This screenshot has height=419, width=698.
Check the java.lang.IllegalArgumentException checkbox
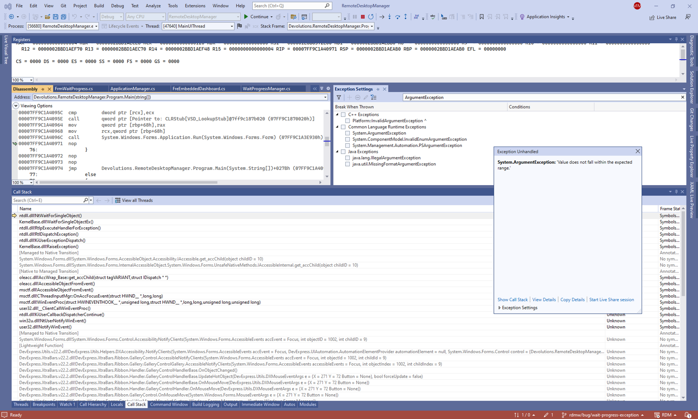(x=348, y=158)
